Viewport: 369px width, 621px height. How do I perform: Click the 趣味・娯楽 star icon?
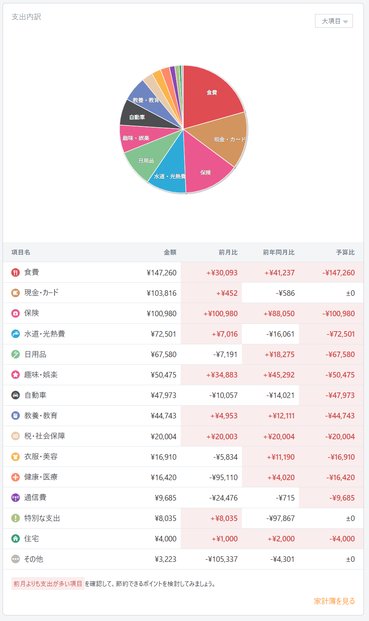[x=16, y=375]
